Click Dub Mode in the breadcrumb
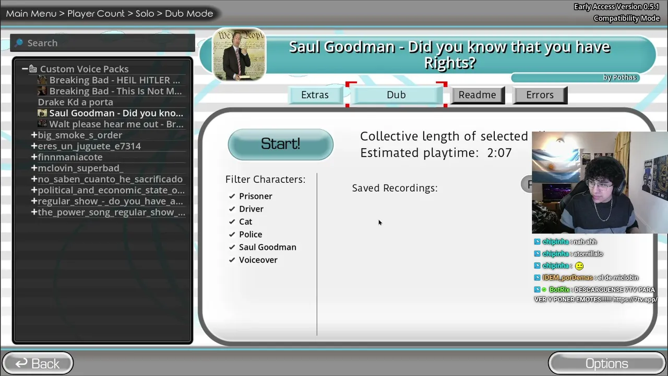Viewport: 668px width, 376px height. pos(189,14)
